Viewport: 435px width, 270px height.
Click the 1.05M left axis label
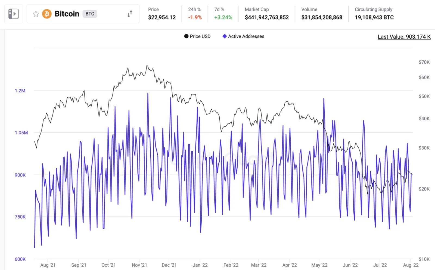pos(21,133)
